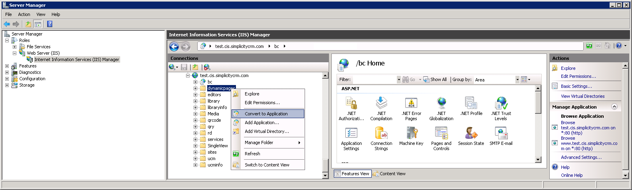Select the SingleView folder in tree
Viewport: 632px width, 190px height.
(218, 146)
